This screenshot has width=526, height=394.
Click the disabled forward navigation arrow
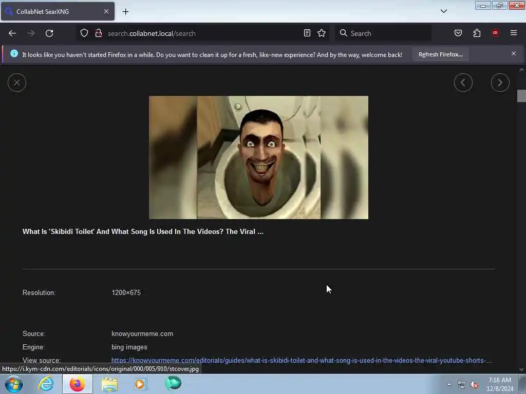tap(31, 33)
